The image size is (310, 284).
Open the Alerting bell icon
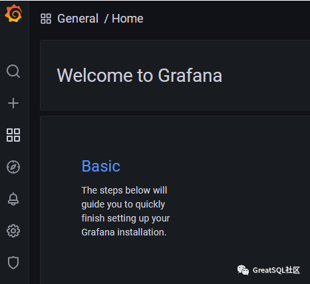[x=13, y=199]
